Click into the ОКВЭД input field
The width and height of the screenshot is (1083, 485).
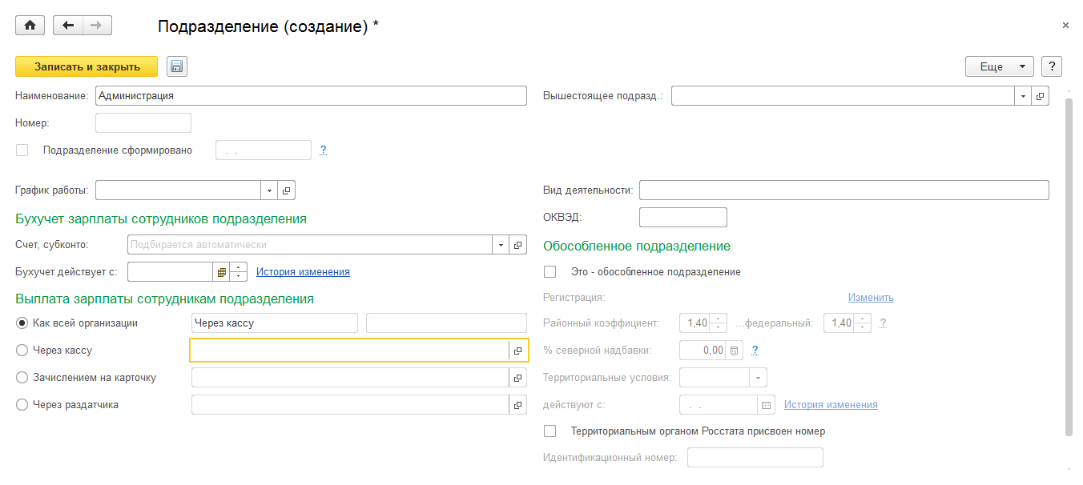682,218
